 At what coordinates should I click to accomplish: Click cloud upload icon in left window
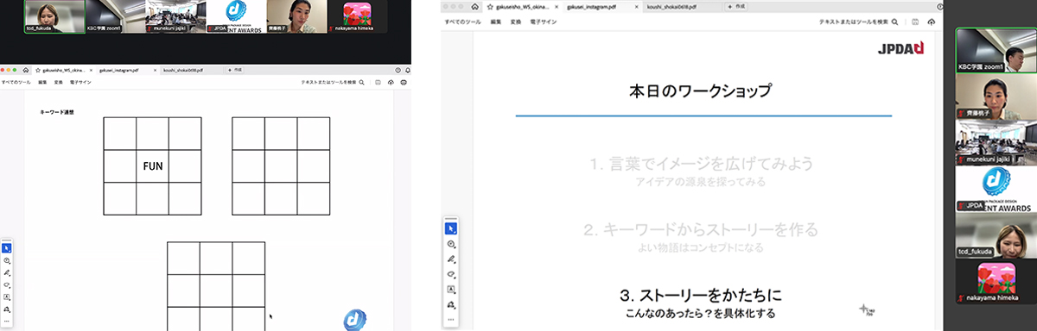coord(391,82)
